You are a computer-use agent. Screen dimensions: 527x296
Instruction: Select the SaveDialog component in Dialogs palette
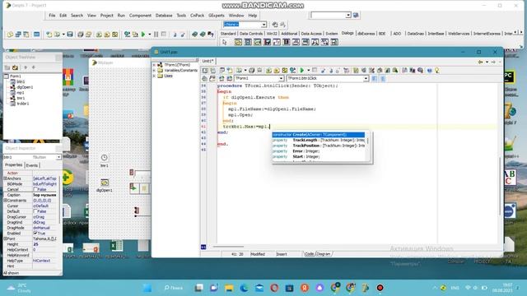point(248,42)
